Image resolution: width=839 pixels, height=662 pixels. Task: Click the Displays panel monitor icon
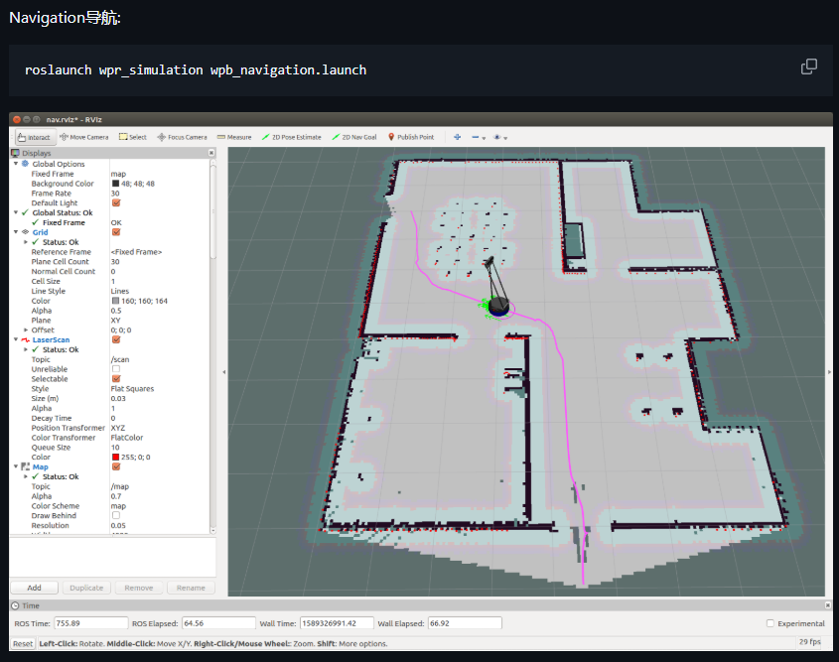[x=16, y=153]
